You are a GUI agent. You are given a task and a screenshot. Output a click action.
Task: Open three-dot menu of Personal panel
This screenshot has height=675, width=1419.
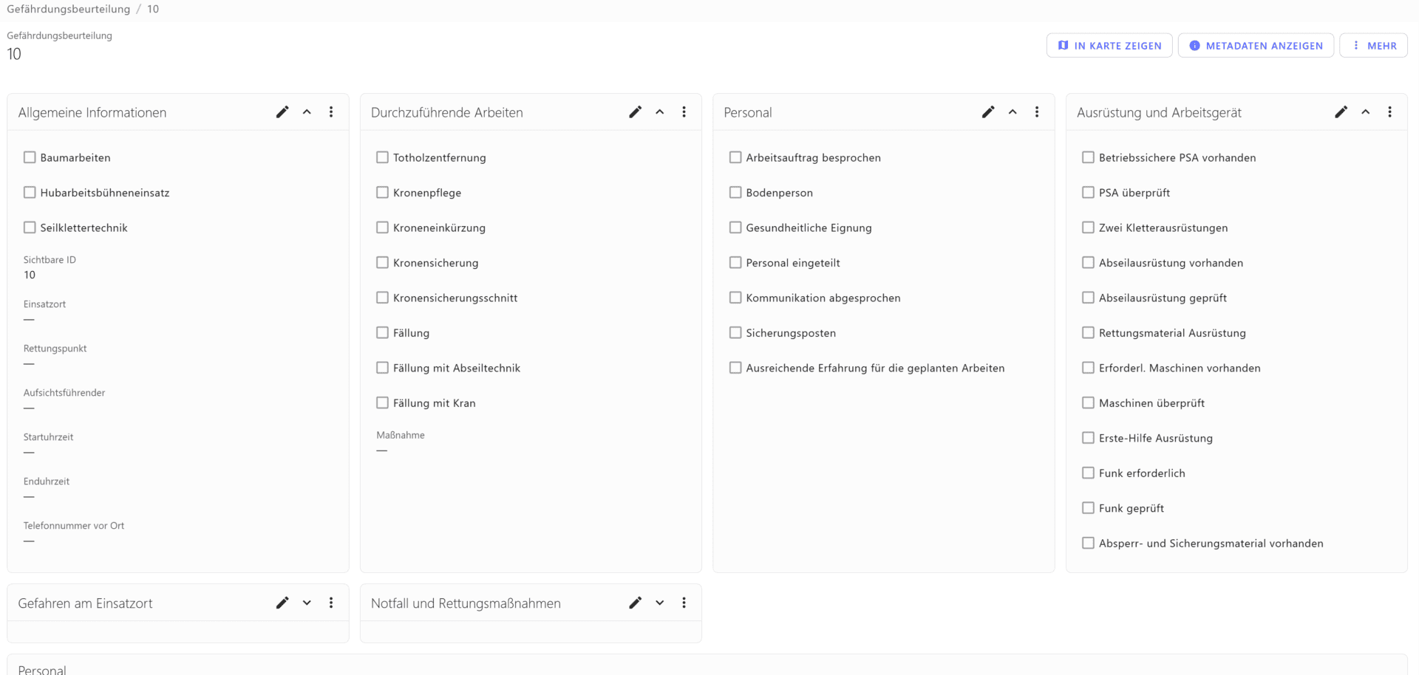[1037, 112]
